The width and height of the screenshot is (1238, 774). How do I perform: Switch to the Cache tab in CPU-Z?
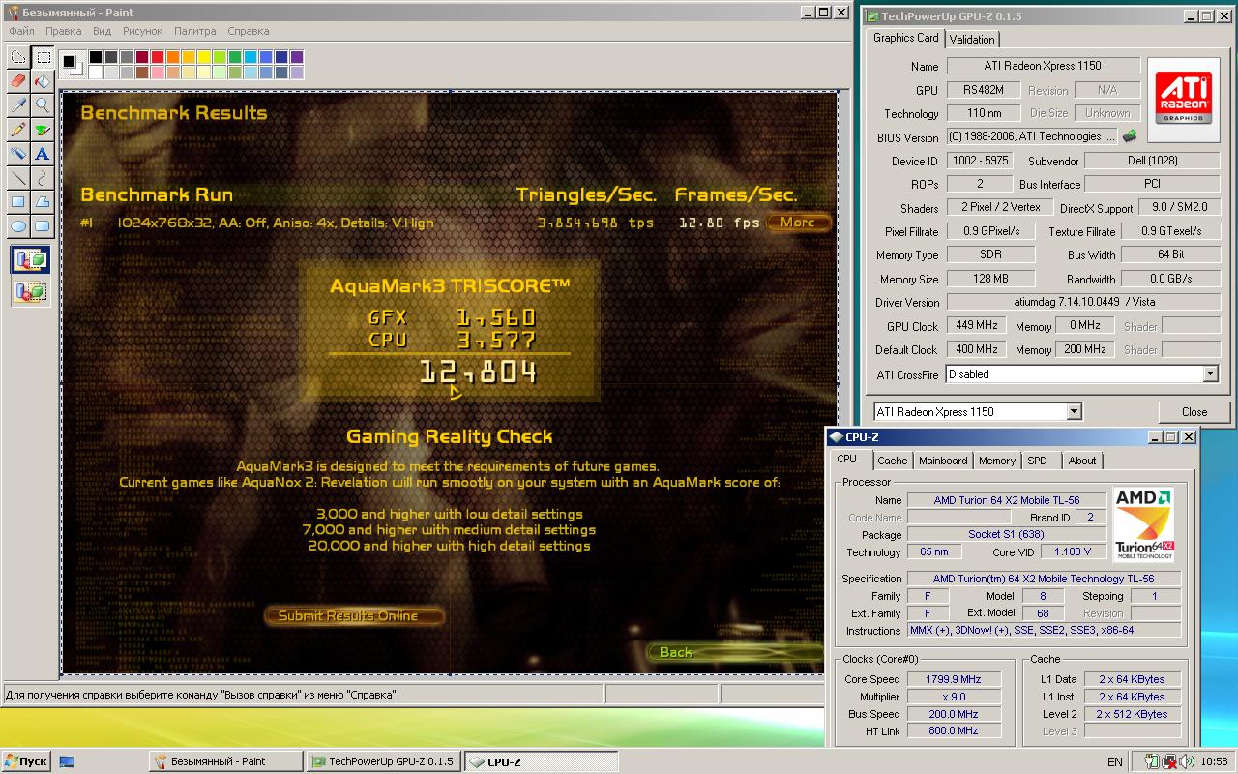[x=892, y=461]
